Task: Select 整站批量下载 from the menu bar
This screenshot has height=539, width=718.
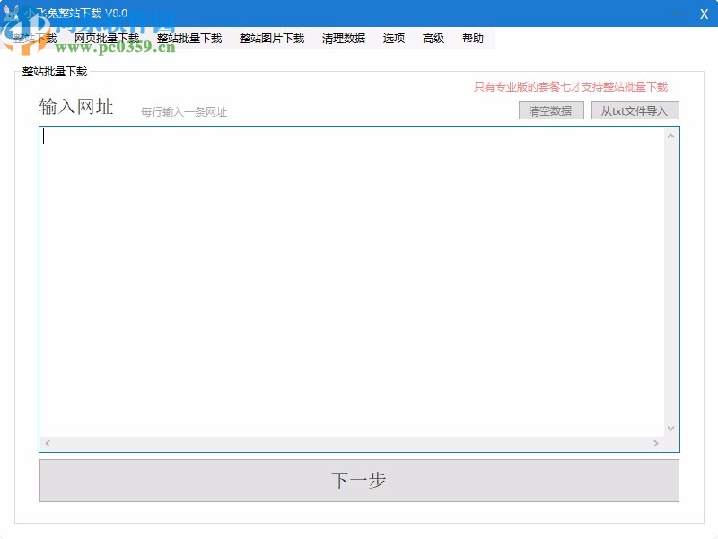Action: 188,38
